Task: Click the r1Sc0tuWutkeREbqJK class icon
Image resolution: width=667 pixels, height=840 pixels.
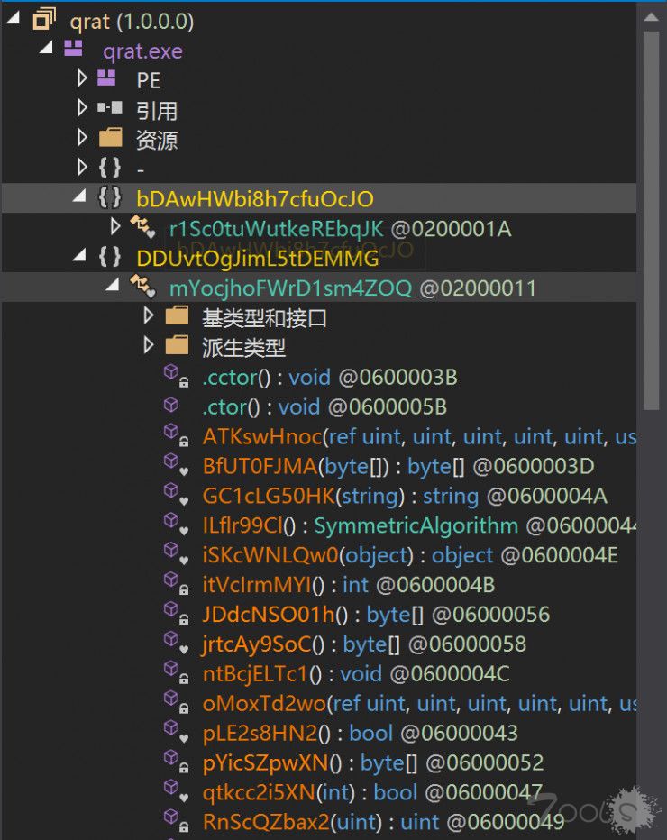Action: [142, 228]
